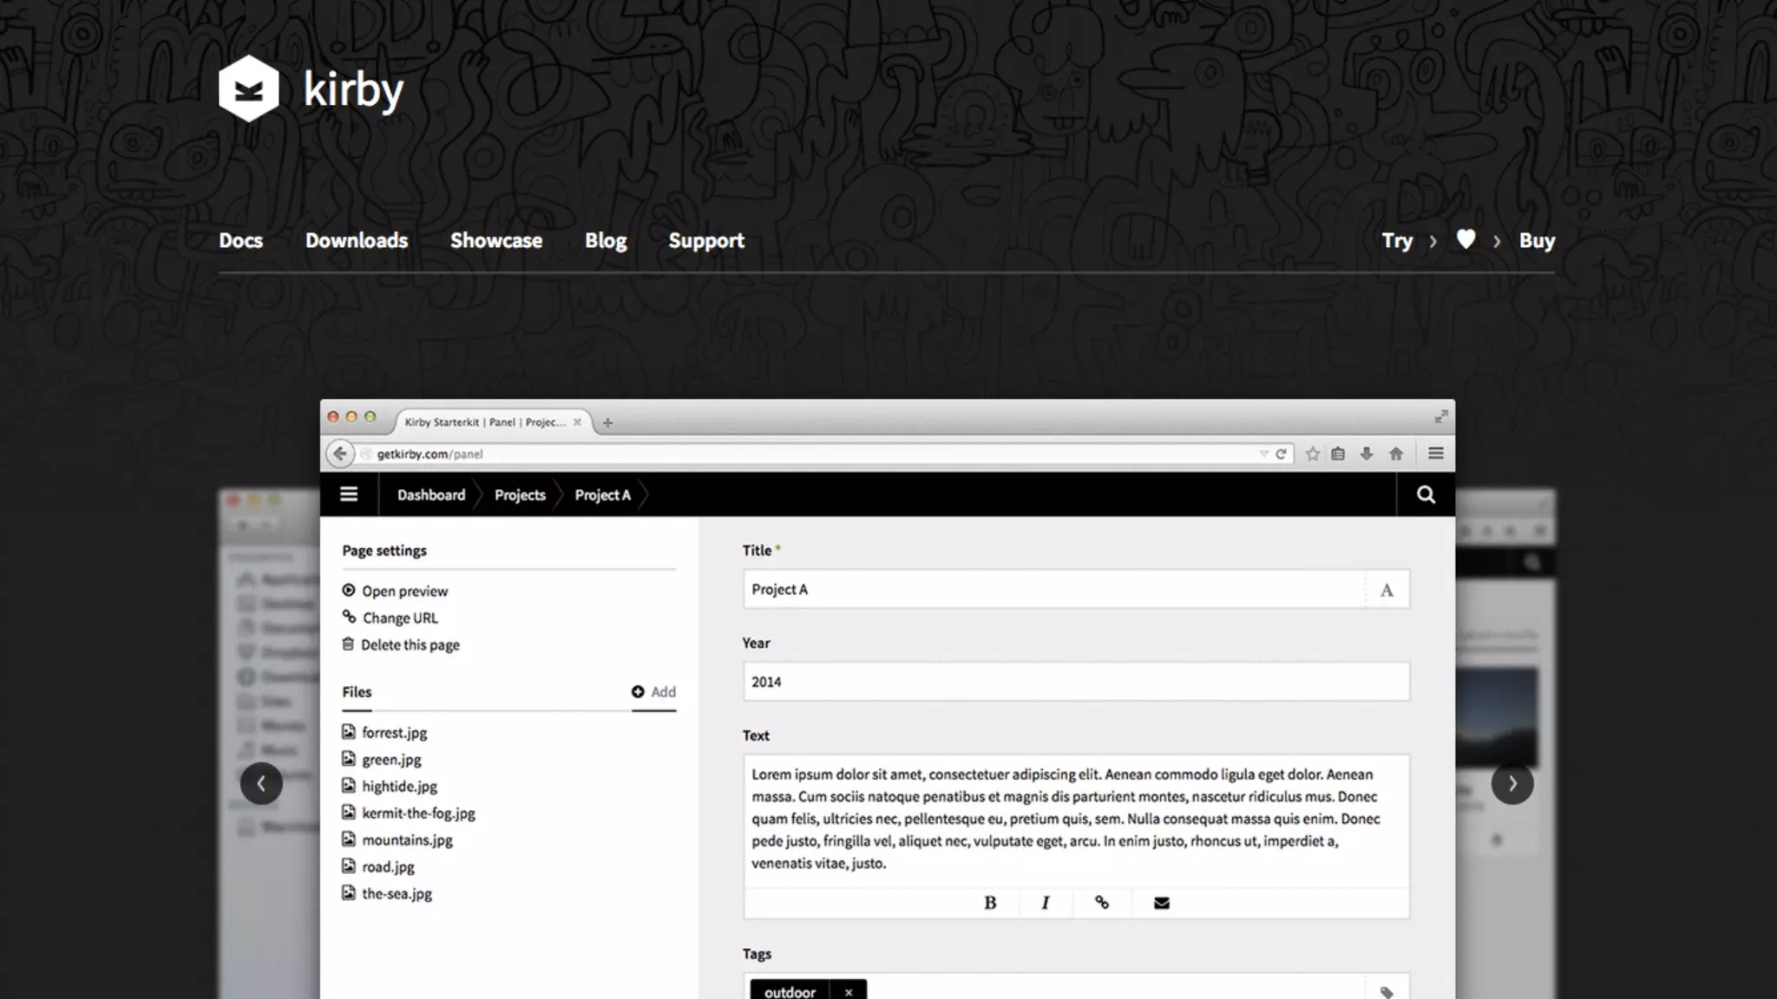This screenshot has height=999, width=1777.
Task: Click Delete this page link
Action: click(410, 644)
